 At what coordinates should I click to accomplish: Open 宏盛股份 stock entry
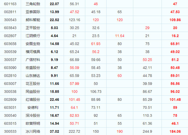coord(33,68)
